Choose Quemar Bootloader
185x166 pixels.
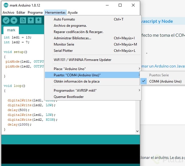[x=93, y=97]
